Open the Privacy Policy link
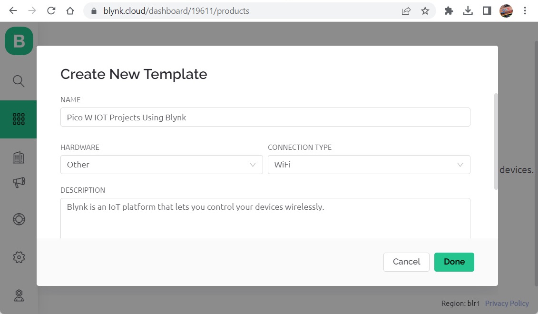 click(507, 304)
